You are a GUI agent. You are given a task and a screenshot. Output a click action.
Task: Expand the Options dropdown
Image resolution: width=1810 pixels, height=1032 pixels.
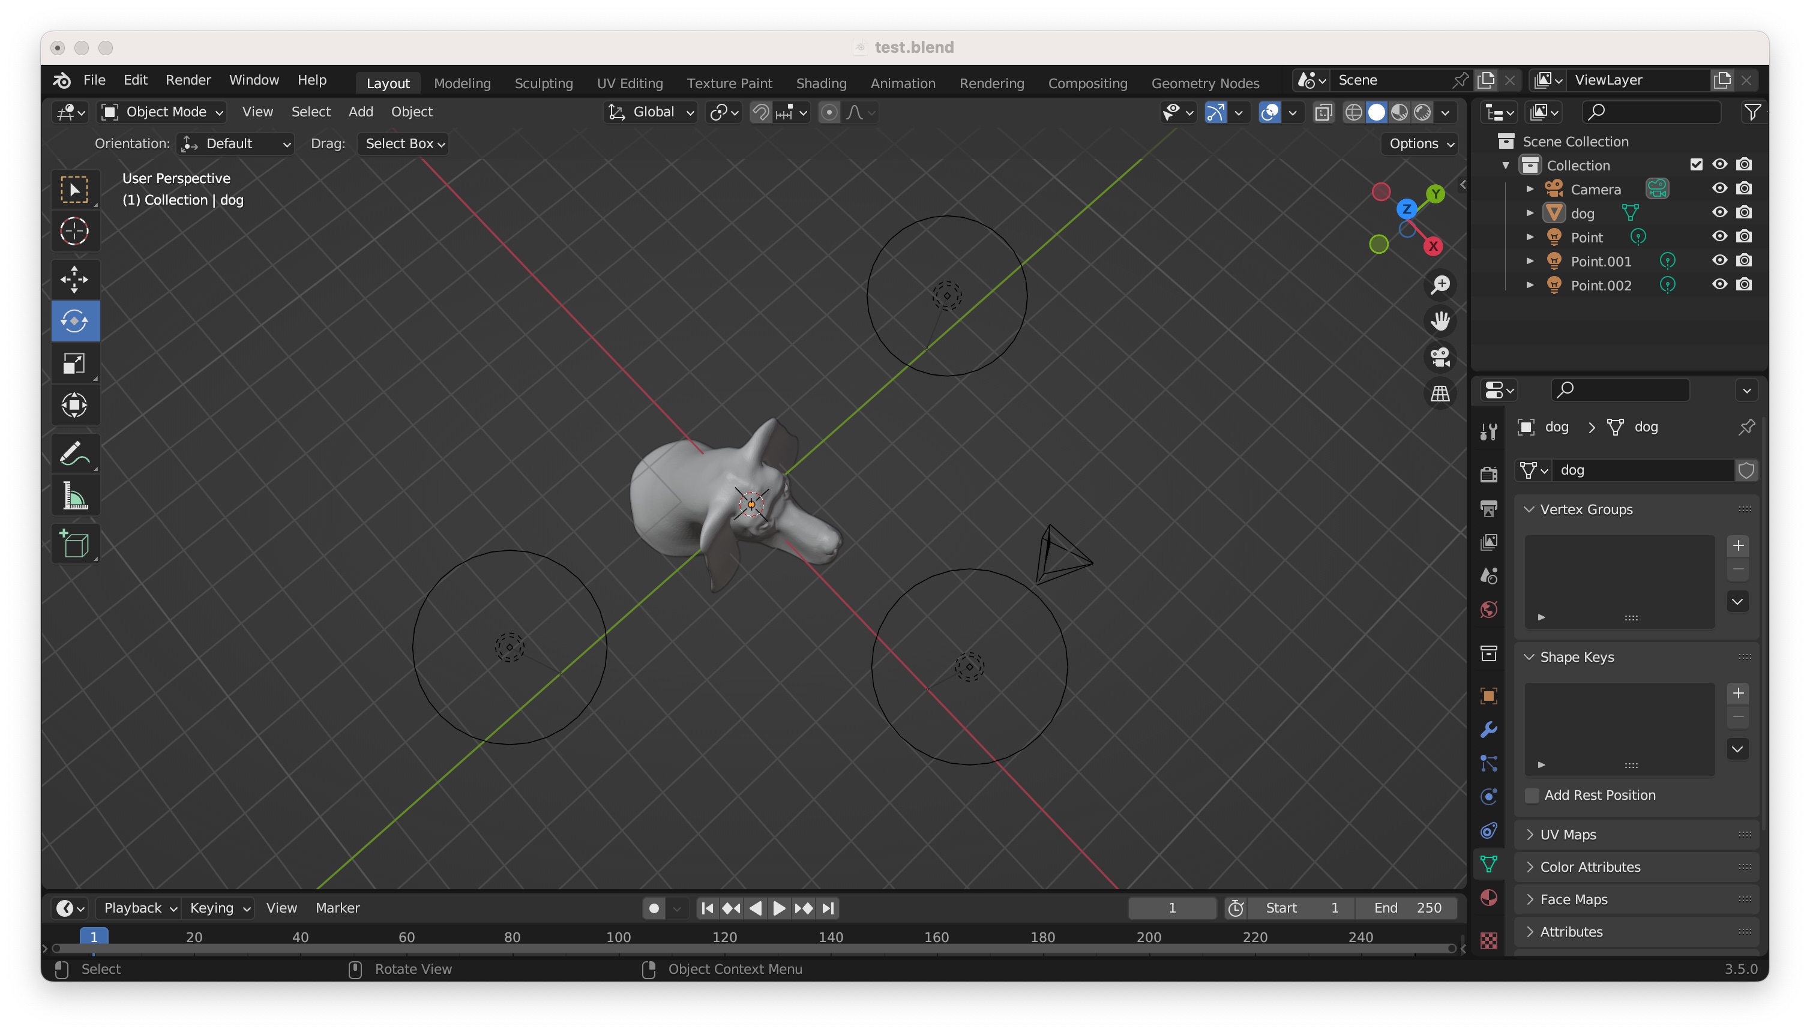(x=1420, y=144)
